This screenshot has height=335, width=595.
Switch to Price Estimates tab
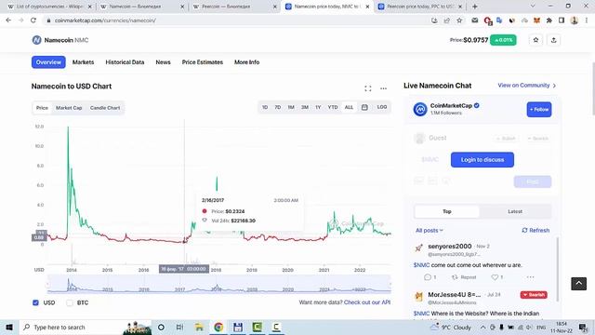pos(203,62)
